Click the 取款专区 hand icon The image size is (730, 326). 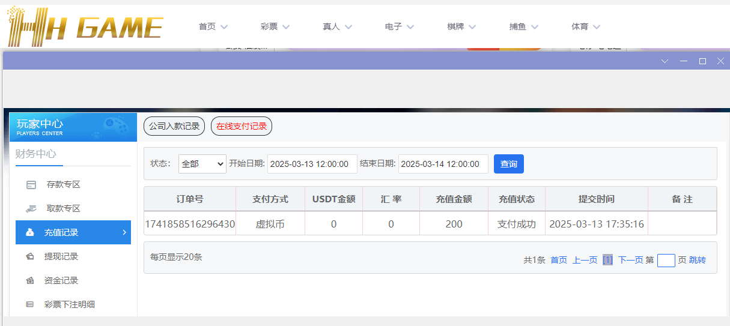(31, 209)
